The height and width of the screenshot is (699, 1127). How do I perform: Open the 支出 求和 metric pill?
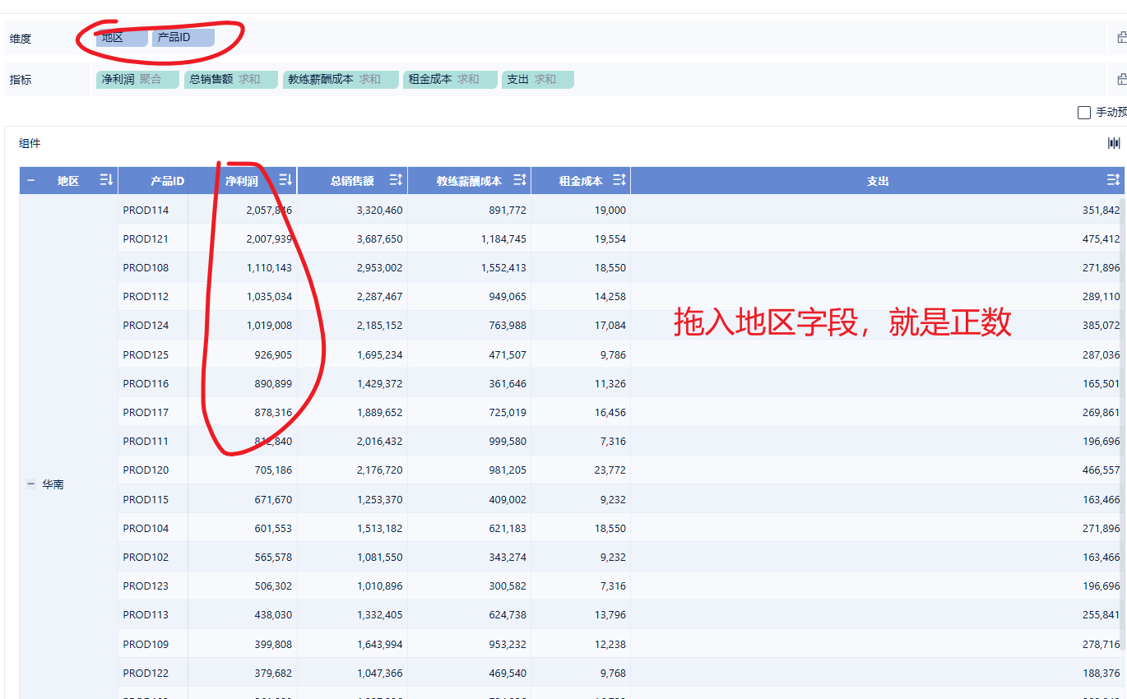point(538,80)
